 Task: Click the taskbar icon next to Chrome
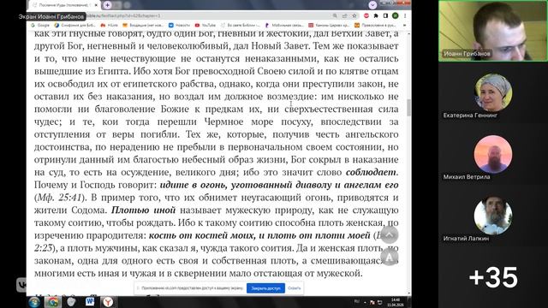pos(71,302)
